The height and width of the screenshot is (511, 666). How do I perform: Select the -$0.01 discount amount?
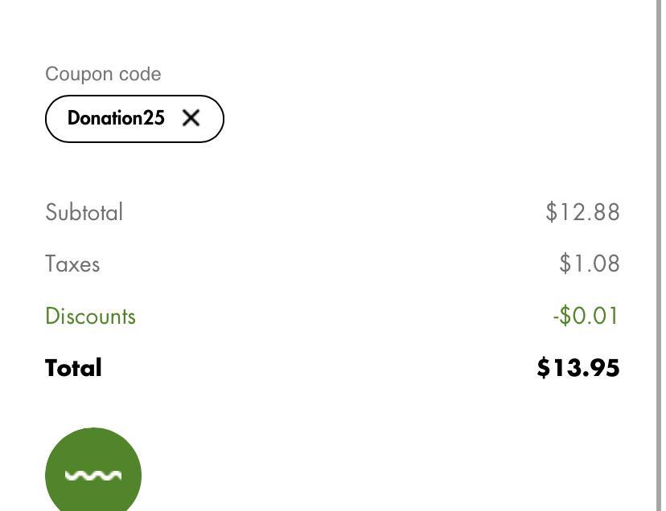click(x=586, y=316)
